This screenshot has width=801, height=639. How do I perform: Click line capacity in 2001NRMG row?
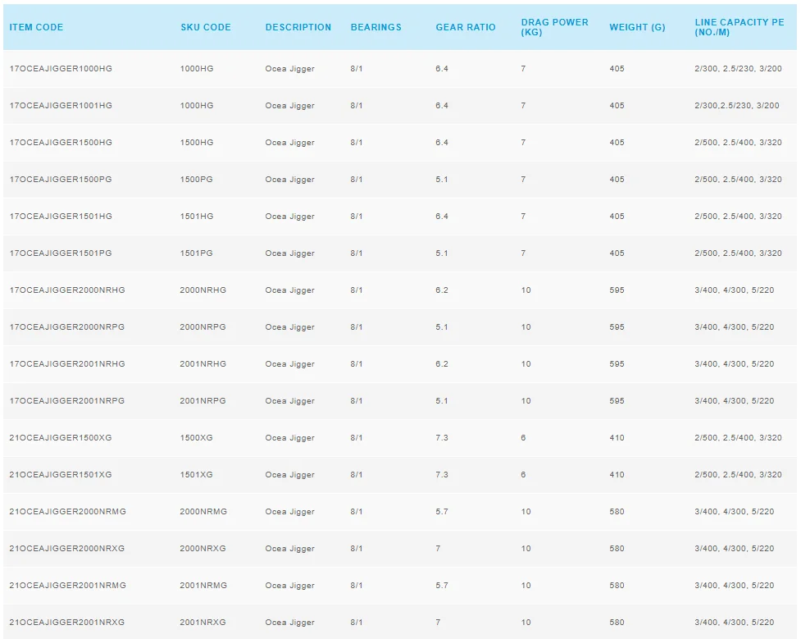pyautogui.click(x=734, y=586)
